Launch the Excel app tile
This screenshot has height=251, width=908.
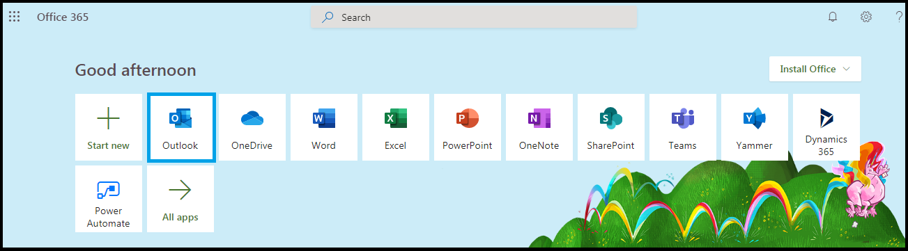396,127
